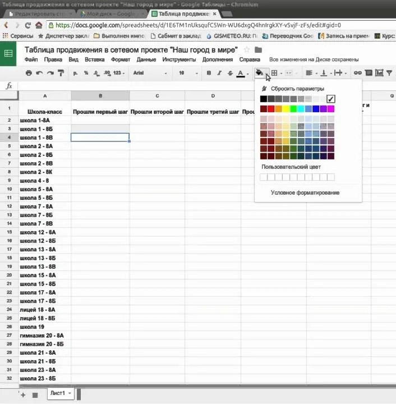Open the Формат menu
This screenshot has height=404, width=396.
(x=121, y=59)
